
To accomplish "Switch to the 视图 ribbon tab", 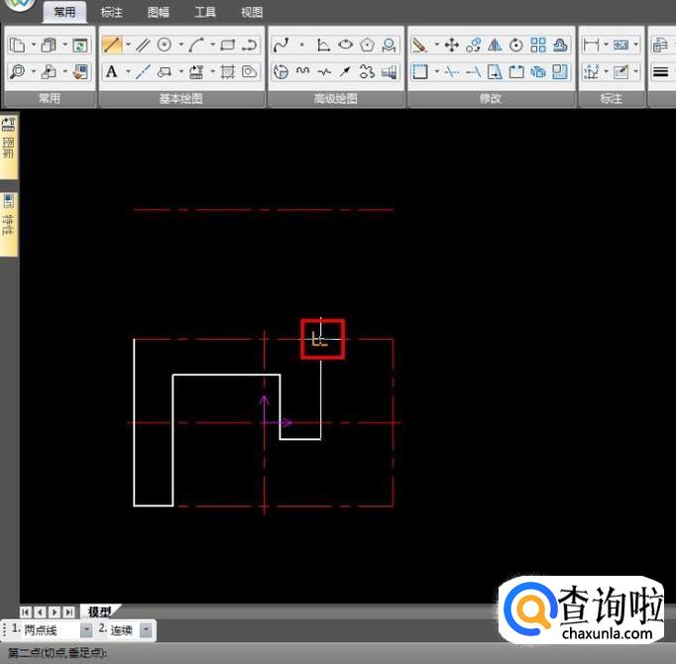I will (252, 13).
